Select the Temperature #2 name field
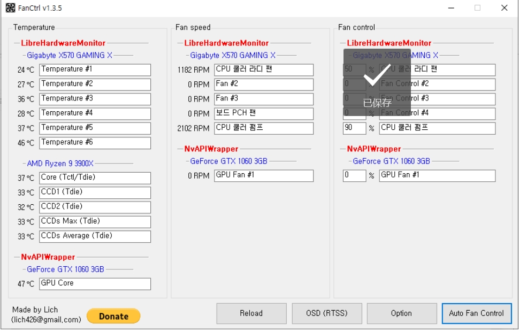This screenshot has width=519, height=332. pyautogui.click(x=95, y=84)
